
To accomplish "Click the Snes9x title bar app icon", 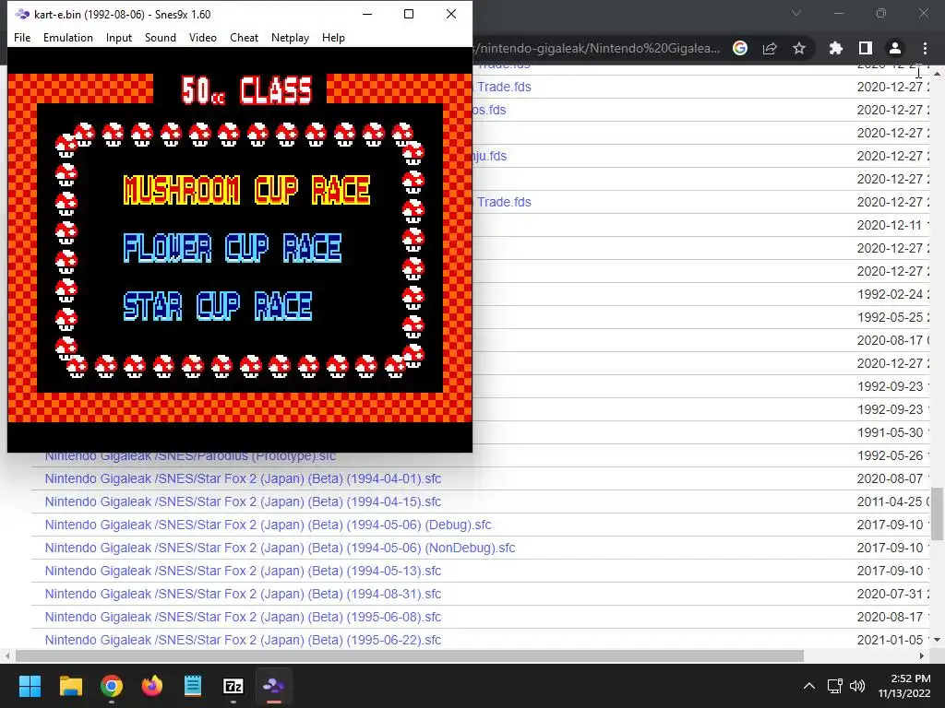I will pos(22,14).
